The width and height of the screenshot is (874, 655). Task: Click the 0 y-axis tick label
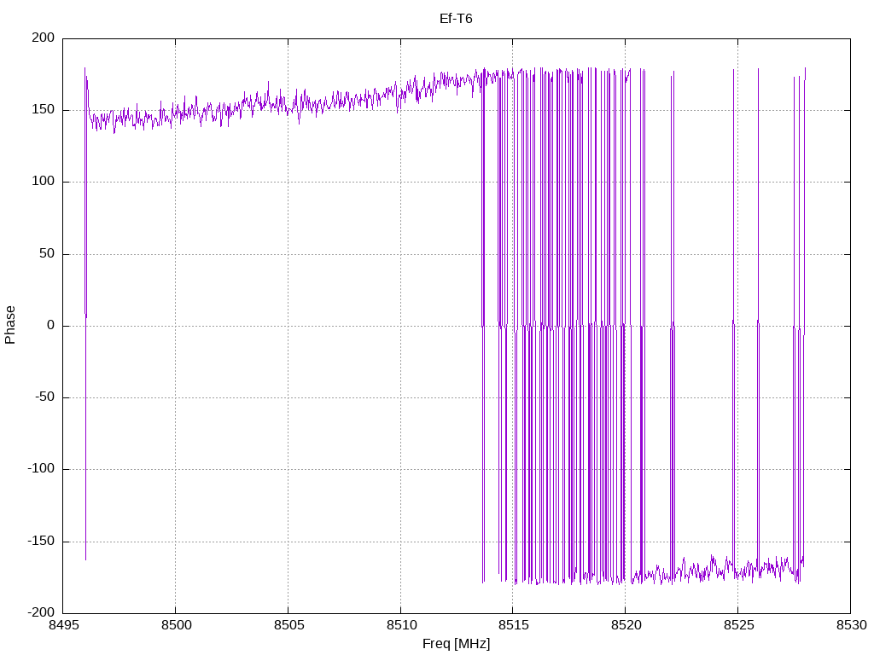[50, 326]
